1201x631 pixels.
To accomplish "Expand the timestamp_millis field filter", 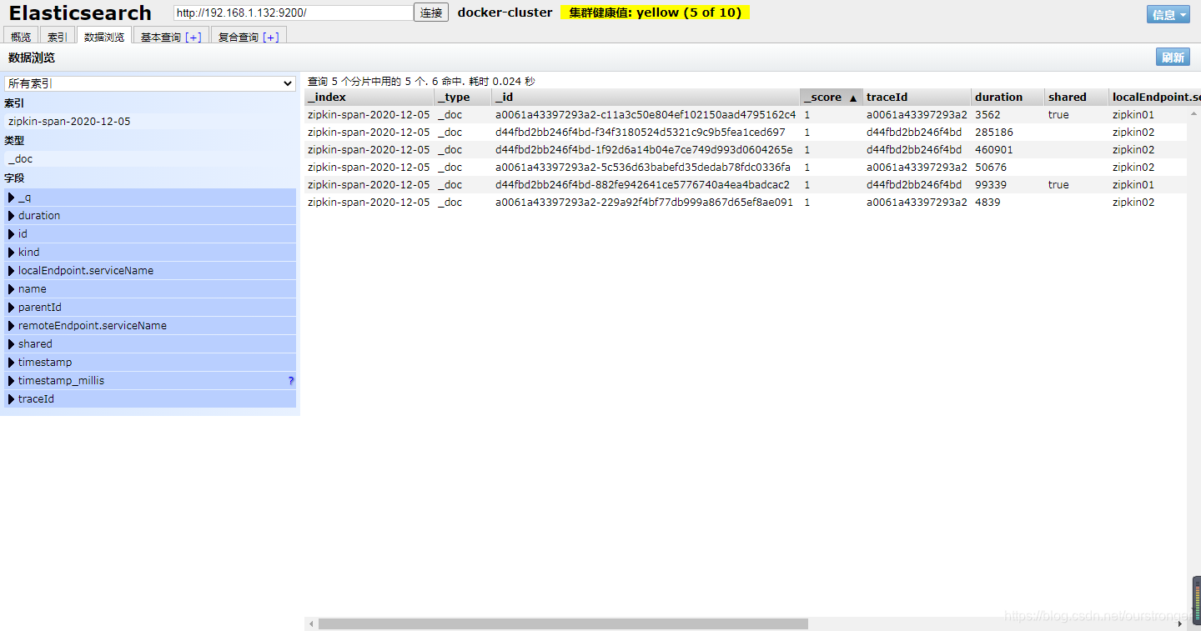I will click(x=150, y=381).
